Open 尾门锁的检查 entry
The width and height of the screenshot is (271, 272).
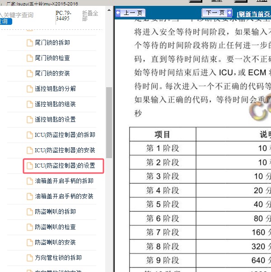point(52,58)
